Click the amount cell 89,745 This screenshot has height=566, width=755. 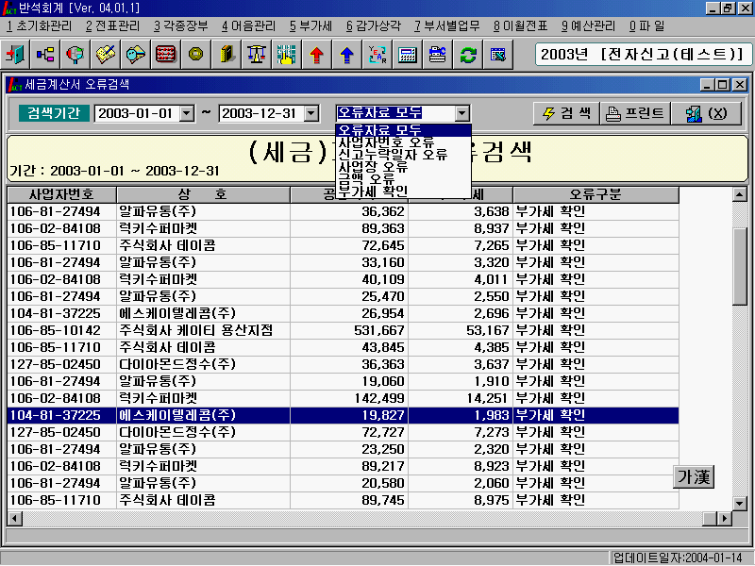click(349, 500)
